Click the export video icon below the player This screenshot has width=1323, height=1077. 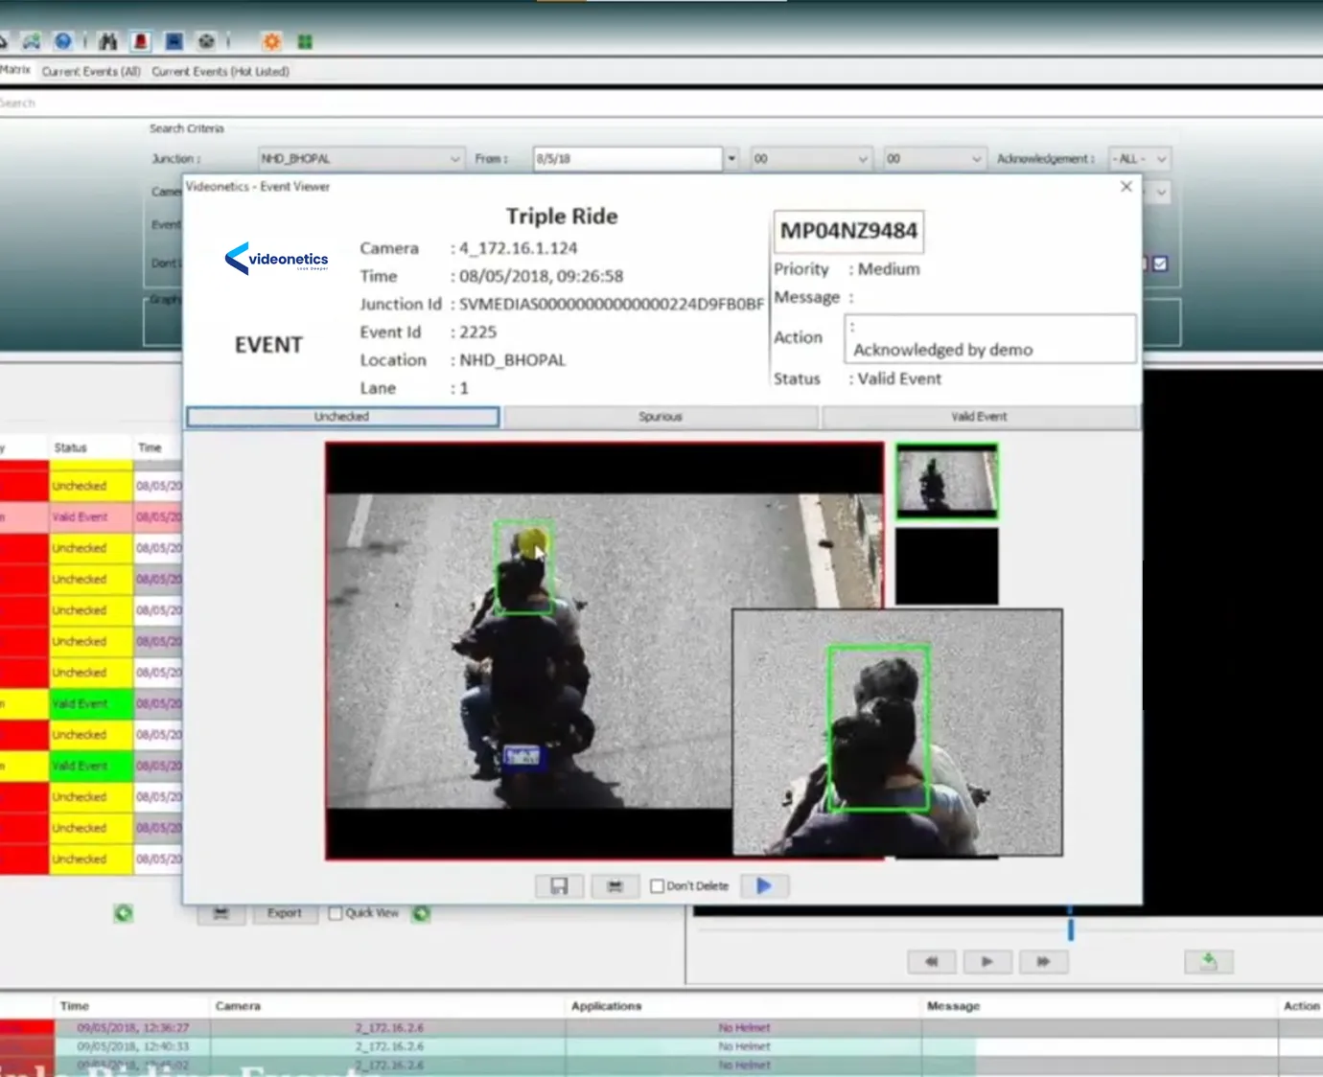[x=1208, y=961]
